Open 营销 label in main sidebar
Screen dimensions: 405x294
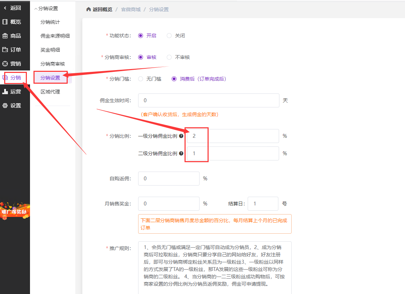pos(15,63)
